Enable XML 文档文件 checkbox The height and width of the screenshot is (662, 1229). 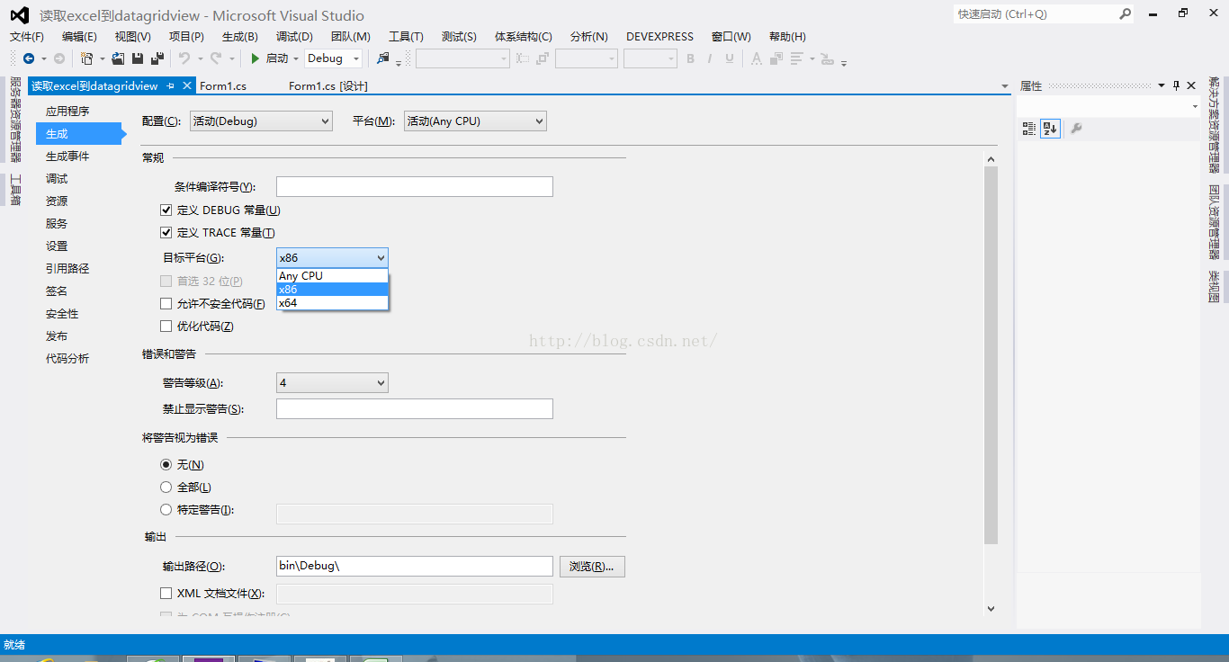click(166, 594)
